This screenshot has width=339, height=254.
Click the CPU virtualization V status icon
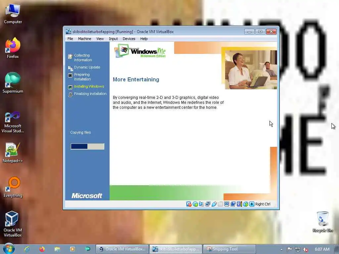[239, 204]
